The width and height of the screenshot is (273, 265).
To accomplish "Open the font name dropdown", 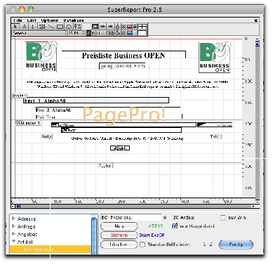I will click(40, 33).
